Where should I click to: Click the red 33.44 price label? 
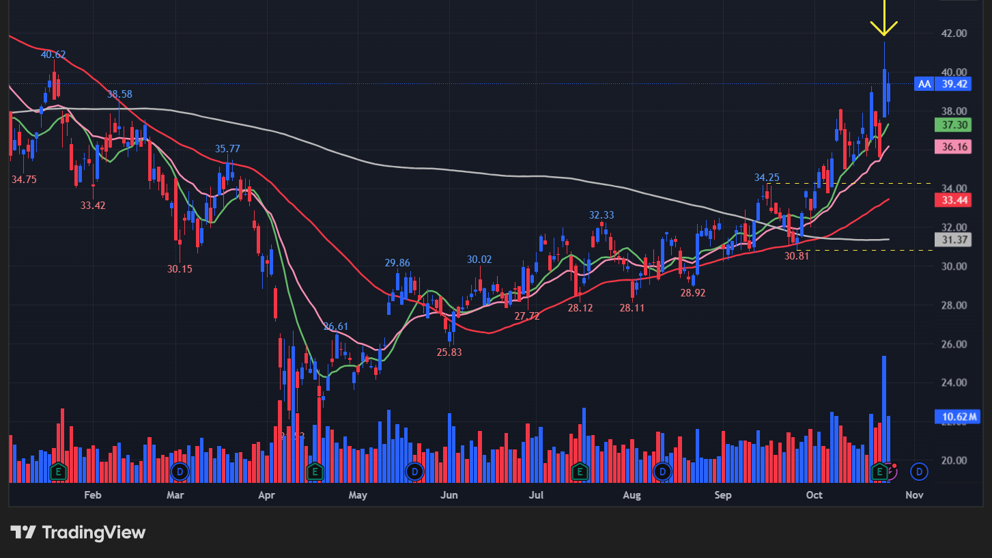[952, 200]
